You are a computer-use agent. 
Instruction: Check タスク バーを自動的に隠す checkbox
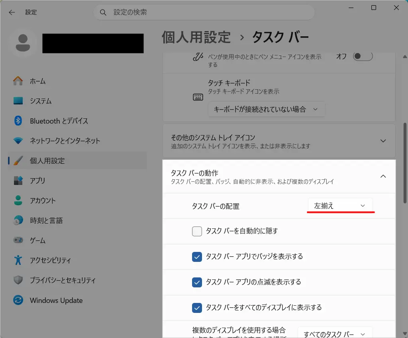(x=197, y=231)
